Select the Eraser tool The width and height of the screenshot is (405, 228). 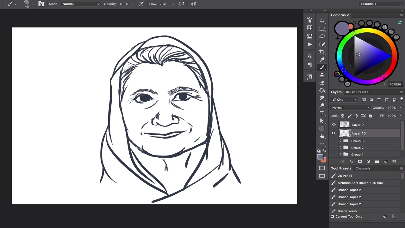322,83
